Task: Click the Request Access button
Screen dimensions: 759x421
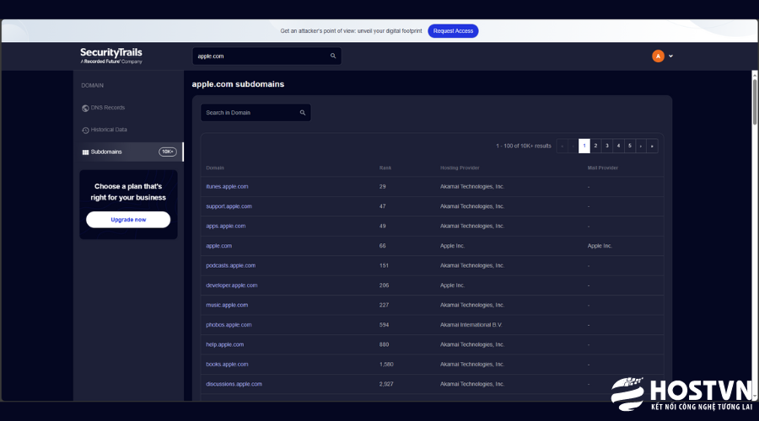Action: click(x=453, y=31)
